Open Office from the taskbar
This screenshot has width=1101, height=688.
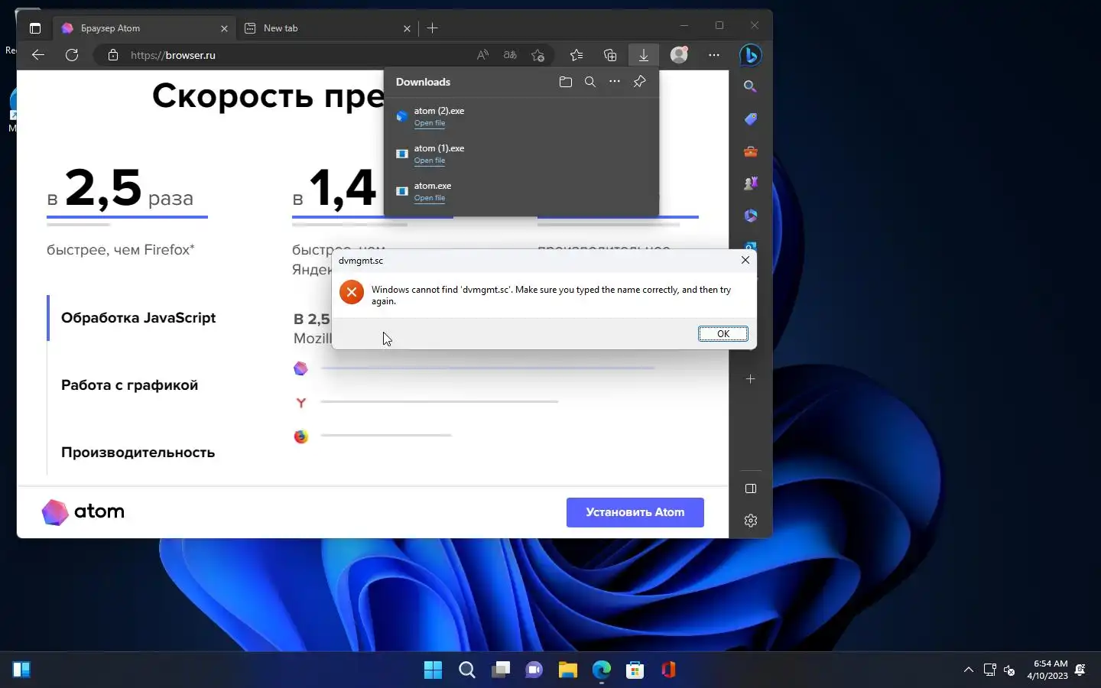pos(669,670)
